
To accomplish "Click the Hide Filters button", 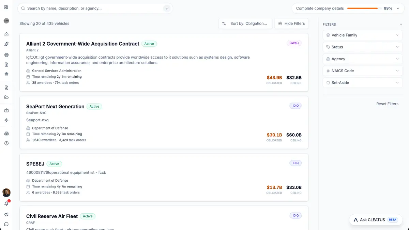I will tap(291, 24).
